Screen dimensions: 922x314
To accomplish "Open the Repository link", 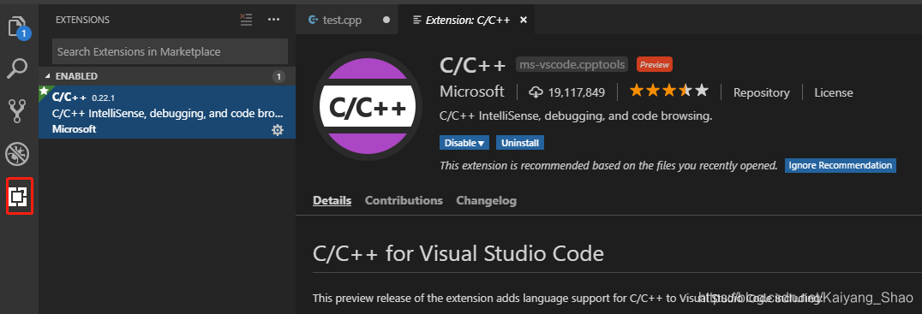I will (762, 92).
